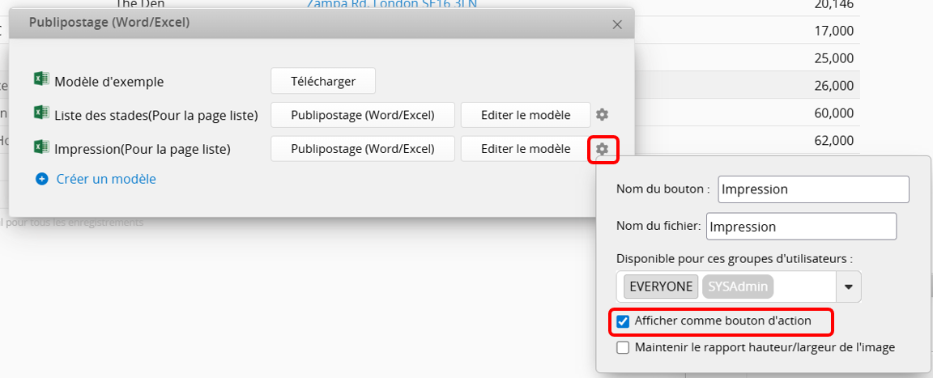The height and width of the screenshot is (378, 933).
Task: Enable Maintenir le rapport hauteur/largeur de l'image
Action: click(623, 347)
